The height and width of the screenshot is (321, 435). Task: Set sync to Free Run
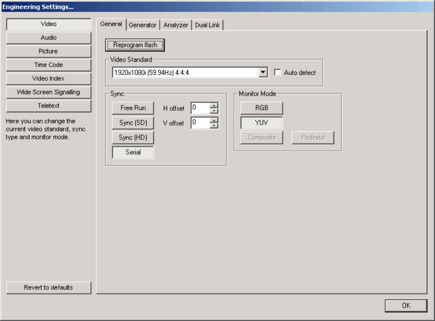point(133,108)
